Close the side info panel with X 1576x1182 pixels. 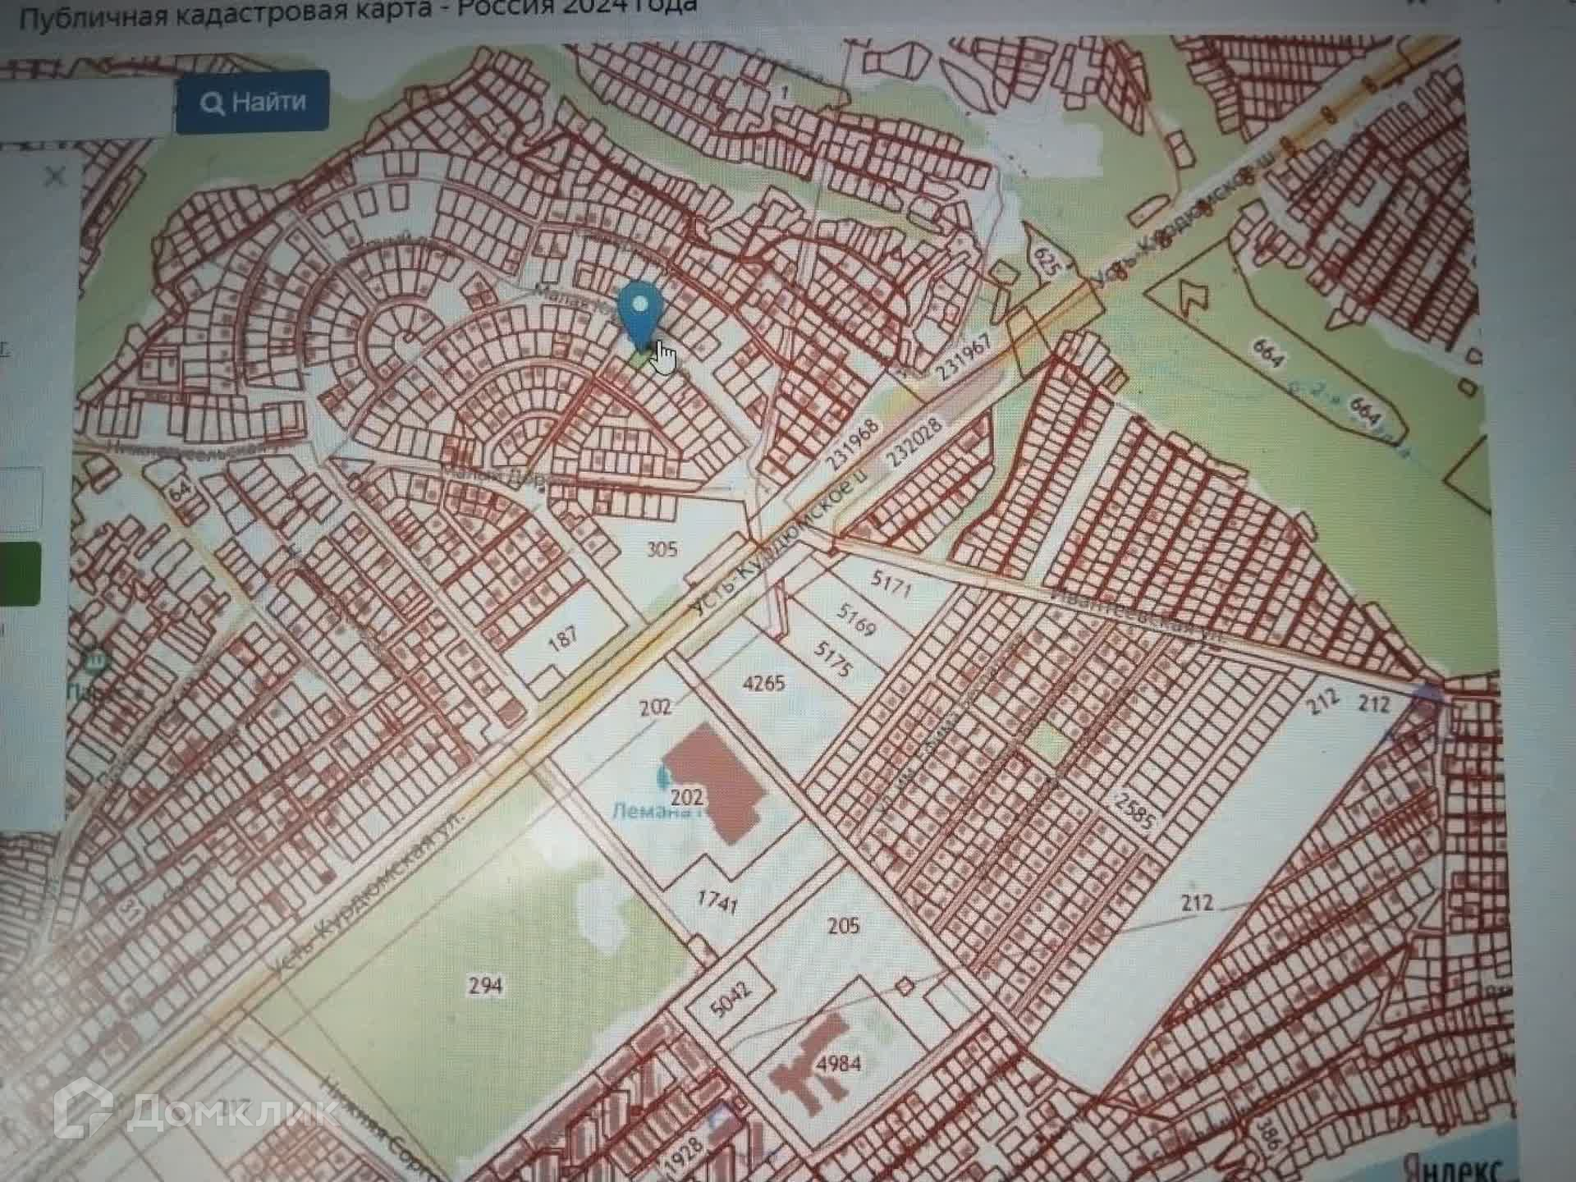55,176
